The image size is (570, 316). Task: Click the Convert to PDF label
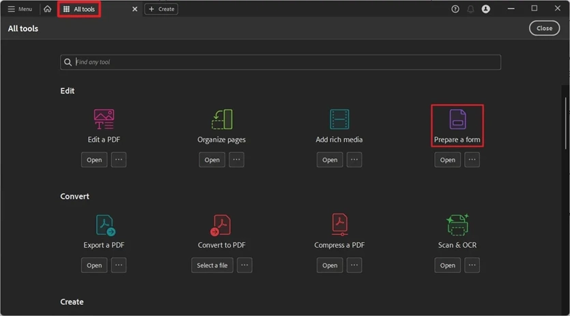tap(222, 245)
